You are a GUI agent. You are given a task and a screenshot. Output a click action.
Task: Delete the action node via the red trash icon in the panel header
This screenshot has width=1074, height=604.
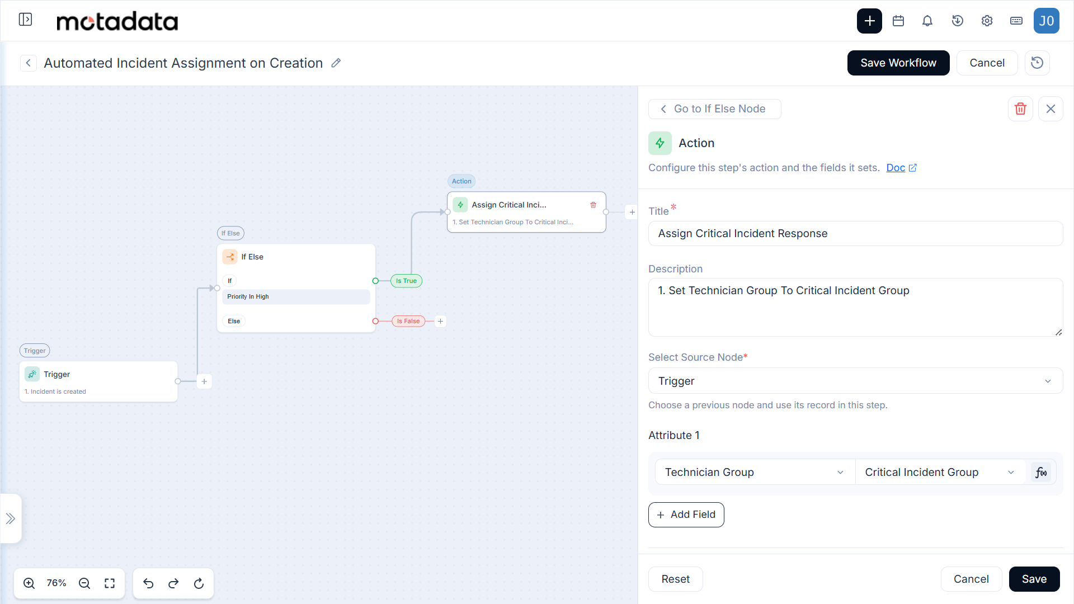point(1020,109)
